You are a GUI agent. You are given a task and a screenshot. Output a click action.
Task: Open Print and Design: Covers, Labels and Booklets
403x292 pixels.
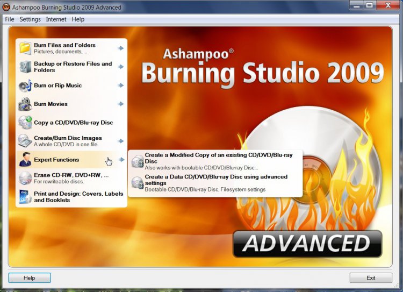coord(71,197)
